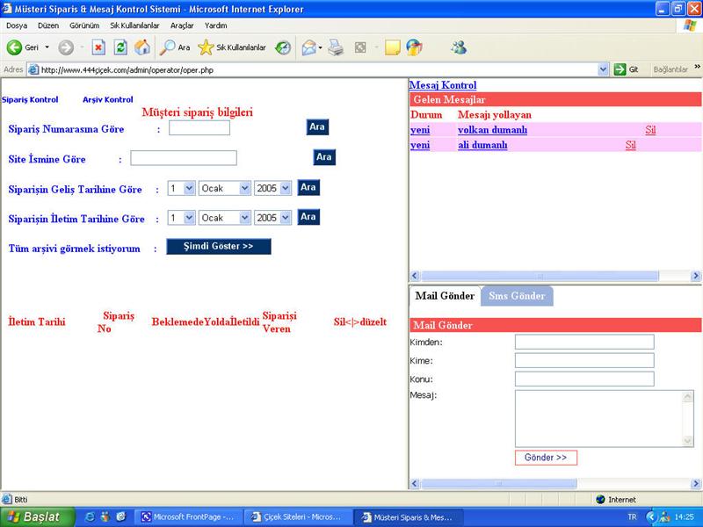Open the Mail envelope toolbar icon
This screenshot has width=703, height=527.
(x=309, y=47)
